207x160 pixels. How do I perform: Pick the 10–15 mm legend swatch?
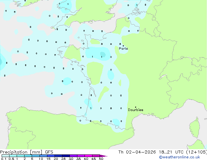(x=43, y=156)
